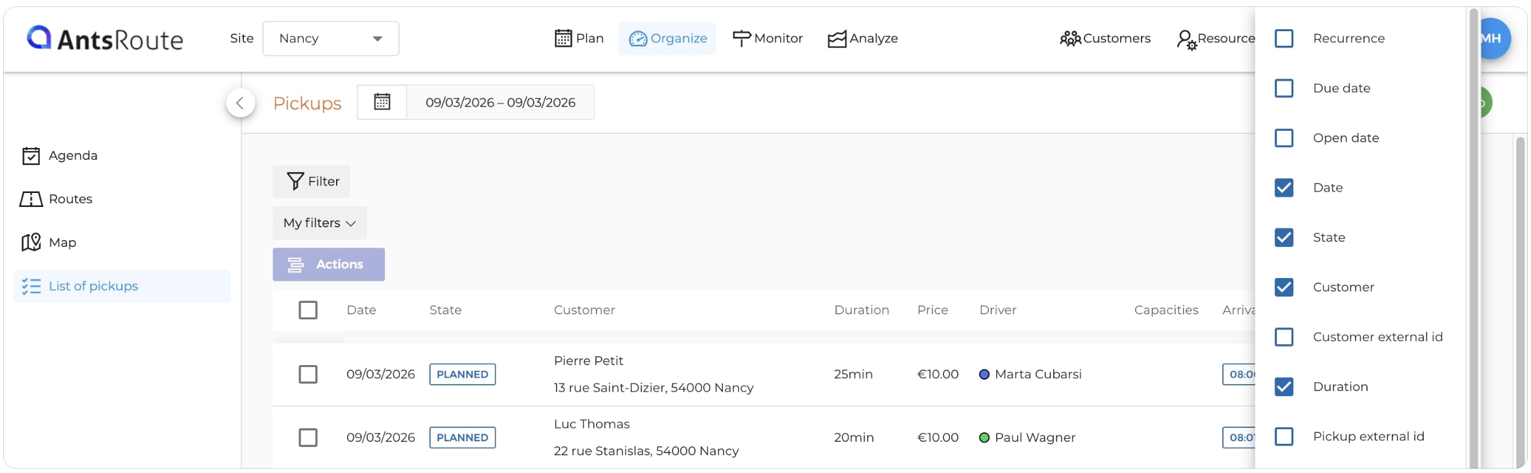Sort by the Customer column header
The image size is (1531, 473).
584,310
